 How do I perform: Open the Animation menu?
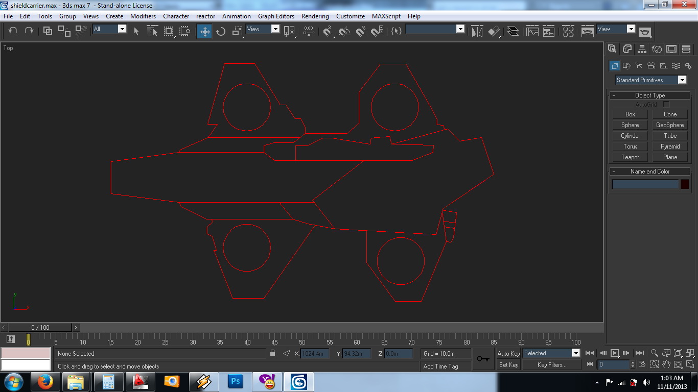(x=237, y=16)
